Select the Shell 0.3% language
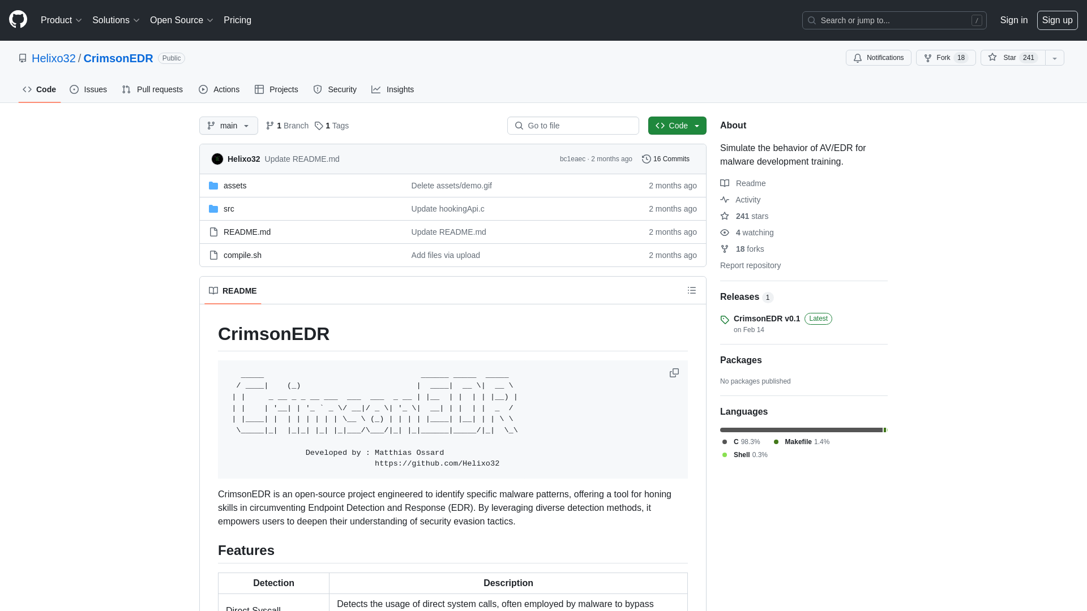1087x611 pixels. (744, 455)
